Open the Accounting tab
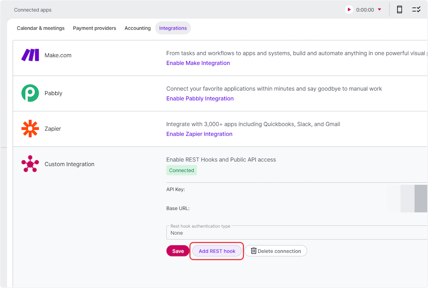This screenshot has width=428, height=288. coord(138,28)
